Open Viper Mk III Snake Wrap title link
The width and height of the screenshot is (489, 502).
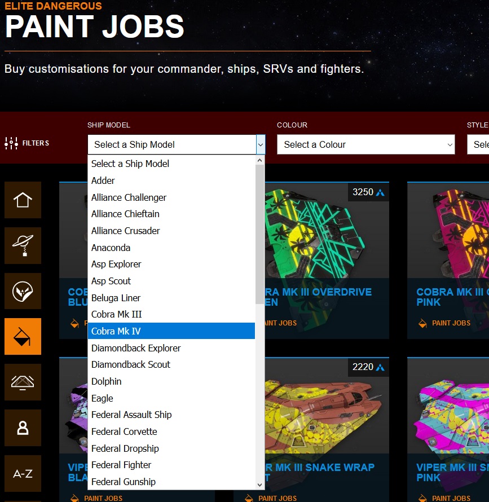coord(320,473)
